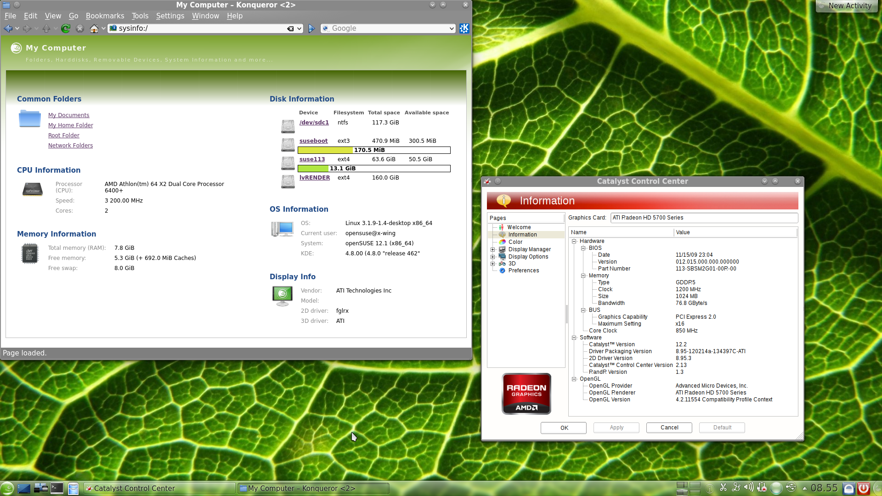Click the suseboot disk usage bar

click(374, 150)
